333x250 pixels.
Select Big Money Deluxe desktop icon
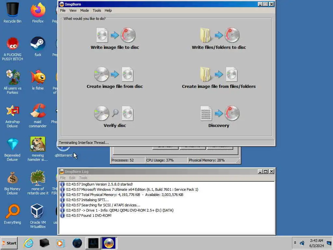12,183
